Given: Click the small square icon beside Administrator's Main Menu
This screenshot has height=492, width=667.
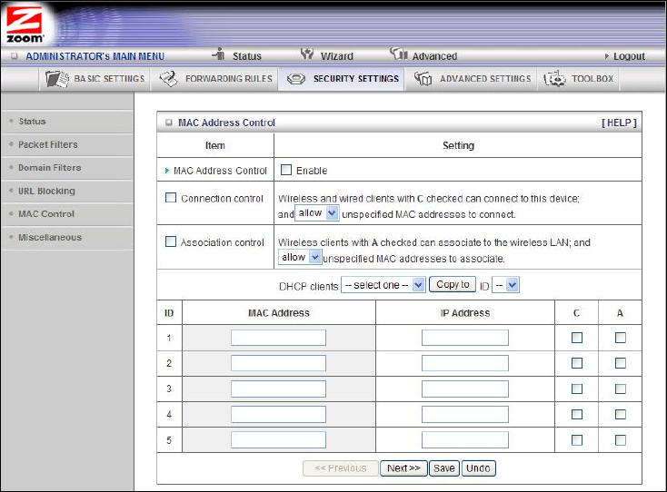Looking at the screenshot, I should point(15,56).
